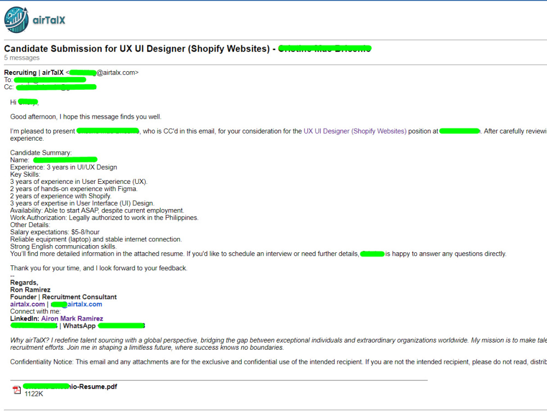Click the 'Cc:' recipient line

pyautogui.click(x=50, y=87)
